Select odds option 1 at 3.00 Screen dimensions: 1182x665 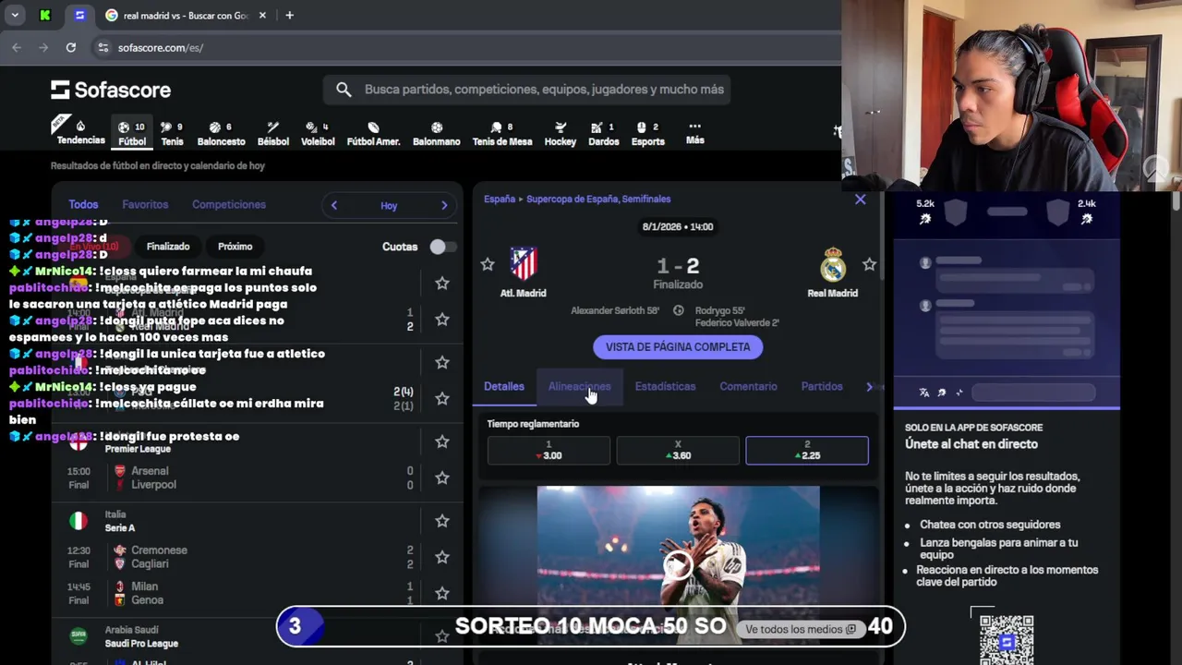(549, 450)
